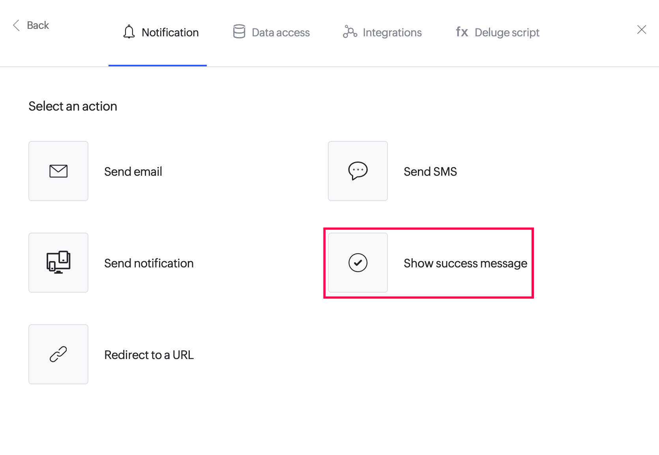
Task: Click the Deluge script fx icon
Action: (462, 32)
